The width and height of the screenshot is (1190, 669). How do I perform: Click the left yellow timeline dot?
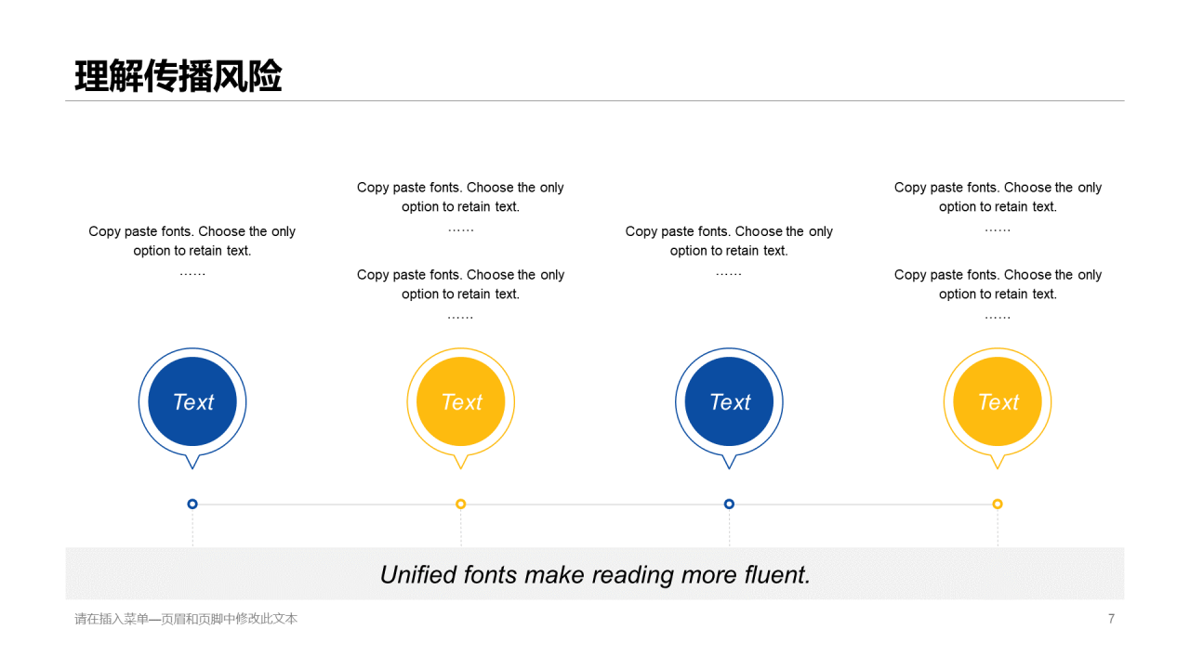461,504
